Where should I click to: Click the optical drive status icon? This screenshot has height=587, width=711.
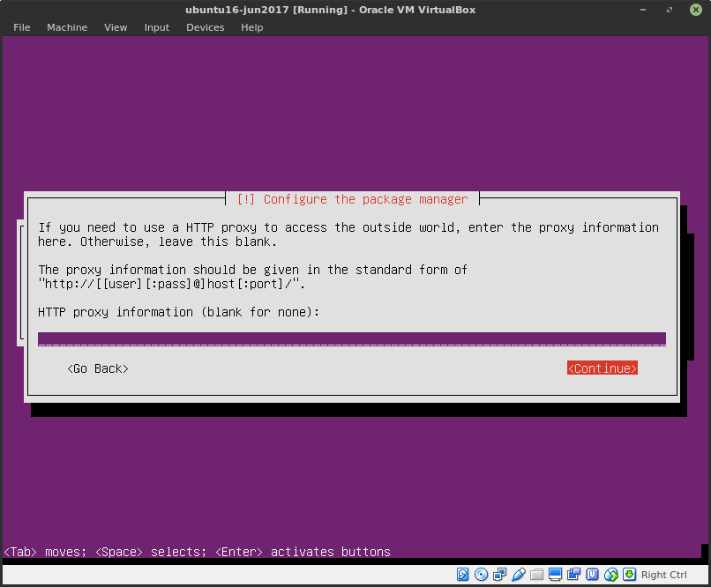click(482, 574)
